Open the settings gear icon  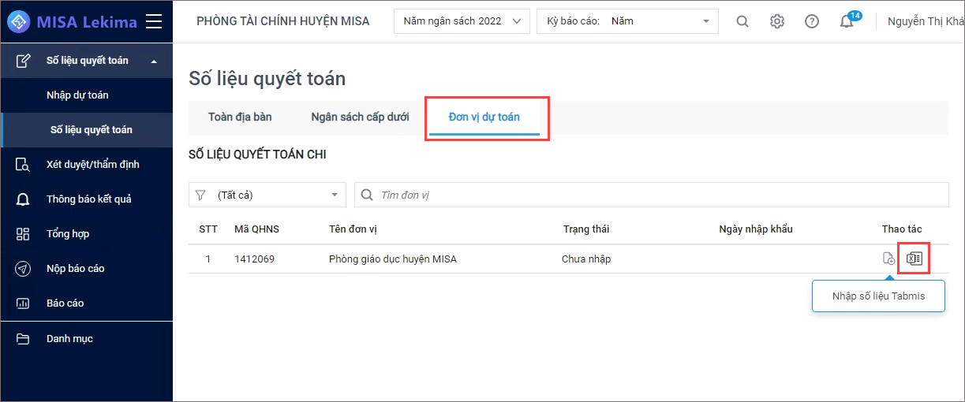[x=777, y=21]
